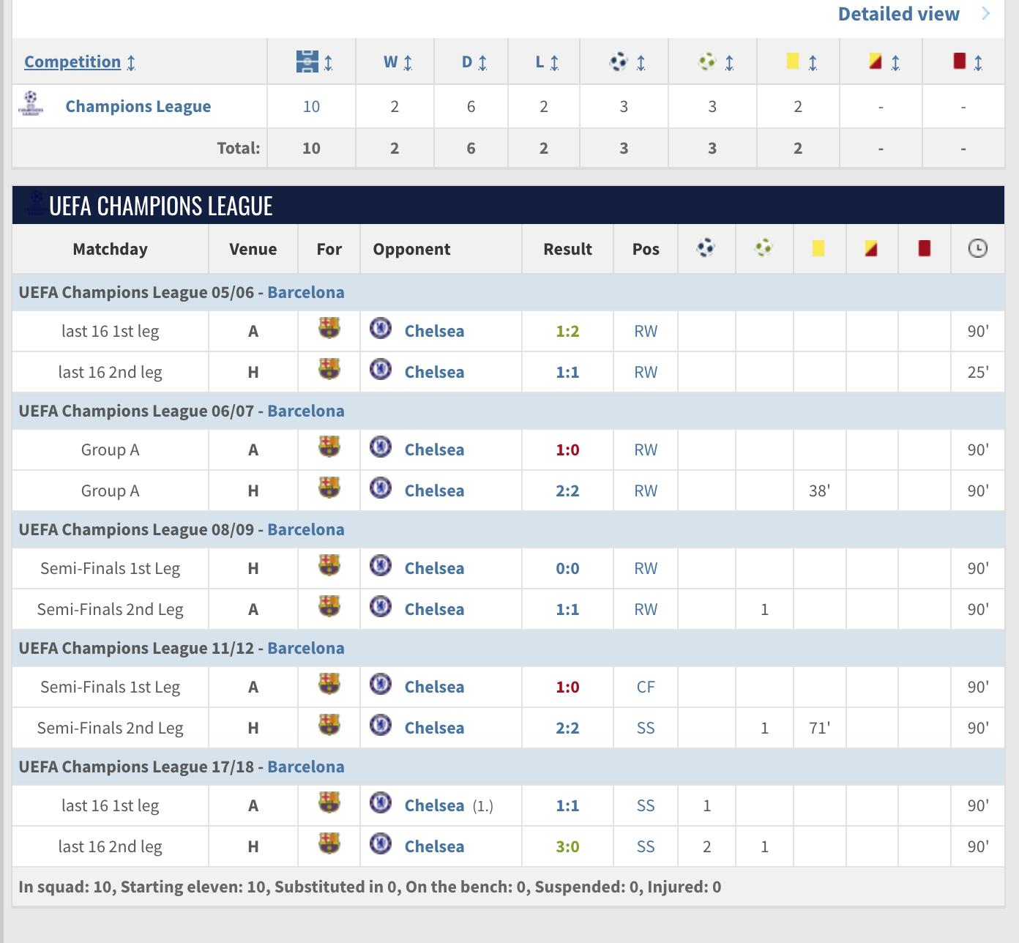Toggle sort arrows beside D column
1019x943 pixels.
point(482,63)
